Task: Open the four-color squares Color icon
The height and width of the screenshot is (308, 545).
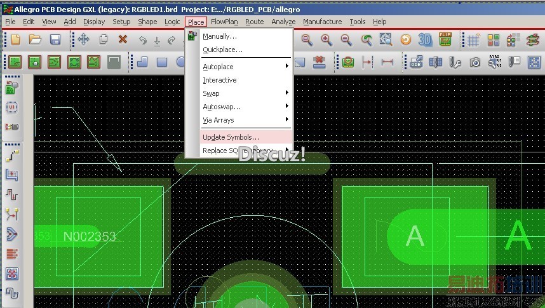Action: 493,40
